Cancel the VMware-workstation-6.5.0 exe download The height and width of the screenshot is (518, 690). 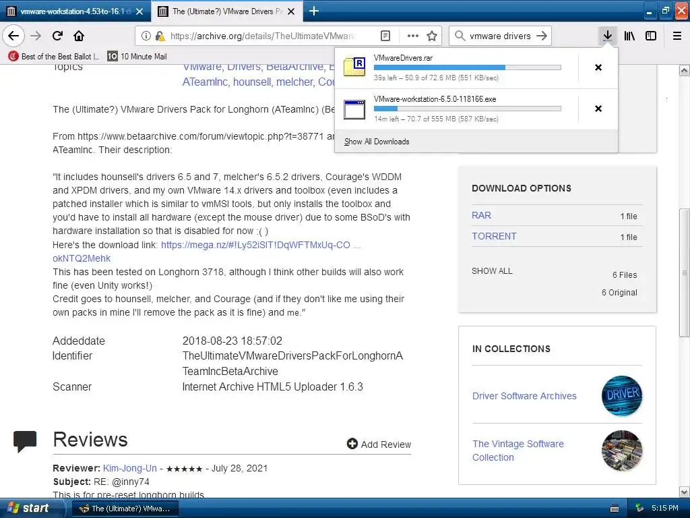point(598,109)
